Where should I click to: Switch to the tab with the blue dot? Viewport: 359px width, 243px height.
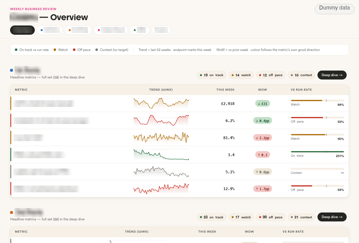pos(50,30)
